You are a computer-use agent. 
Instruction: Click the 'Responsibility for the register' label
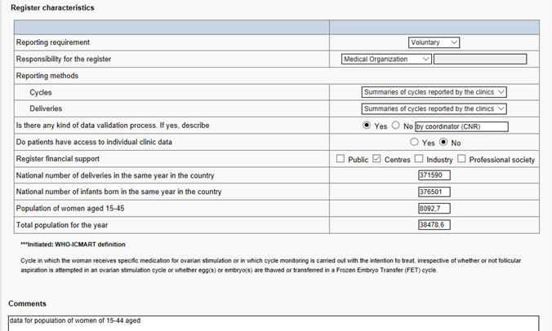point(64,59)
